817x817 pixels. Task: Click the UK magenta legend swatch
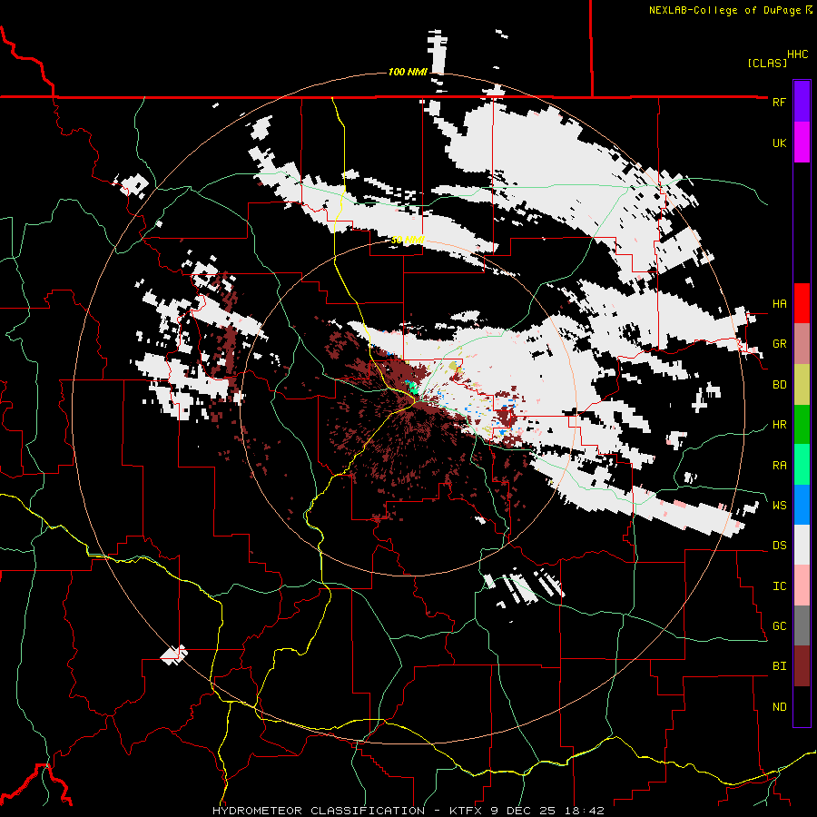(802, 143)
